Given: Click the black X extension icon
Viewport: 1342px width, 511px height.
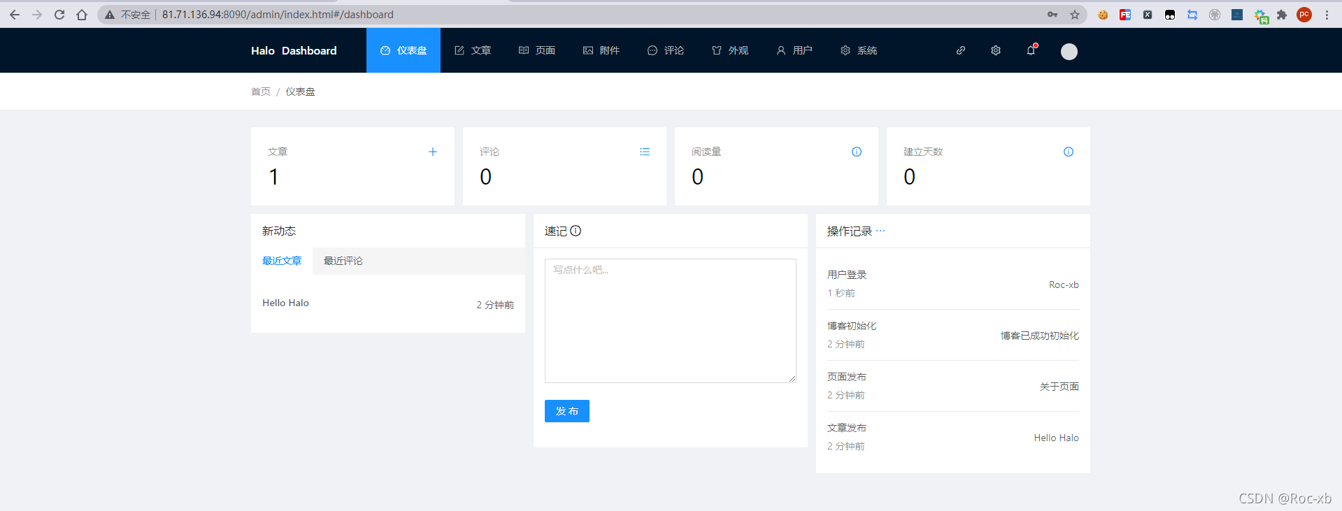Looking at the screenshot, I should coord(1148,15).
